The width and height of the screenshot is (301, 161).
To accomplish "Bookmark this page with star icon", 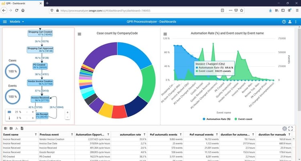I will pyautogui.click(x=242, y=10).
